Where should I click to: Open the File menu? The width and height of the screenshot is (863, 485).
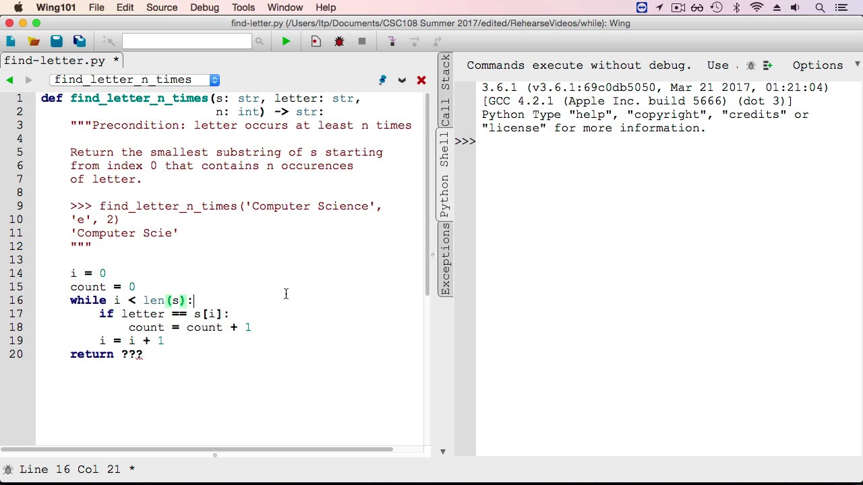tap(96, 7)
